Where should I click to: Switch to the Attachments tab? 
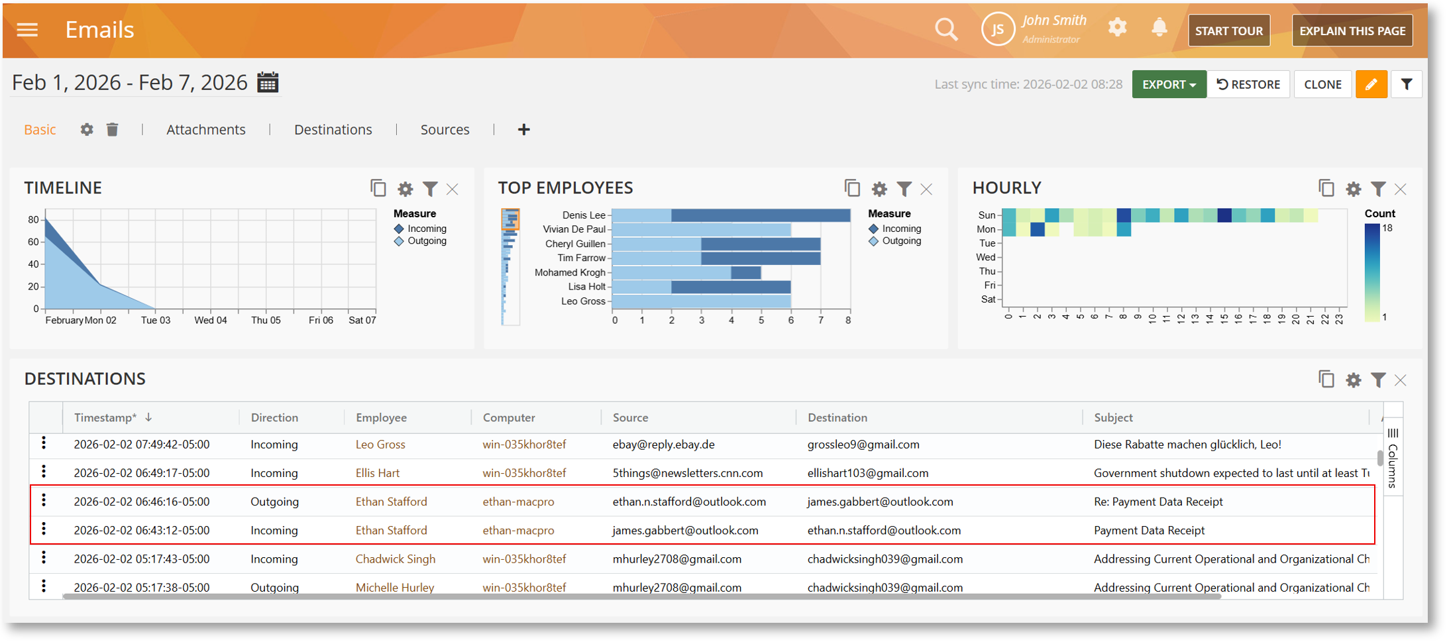coord(205,130)
